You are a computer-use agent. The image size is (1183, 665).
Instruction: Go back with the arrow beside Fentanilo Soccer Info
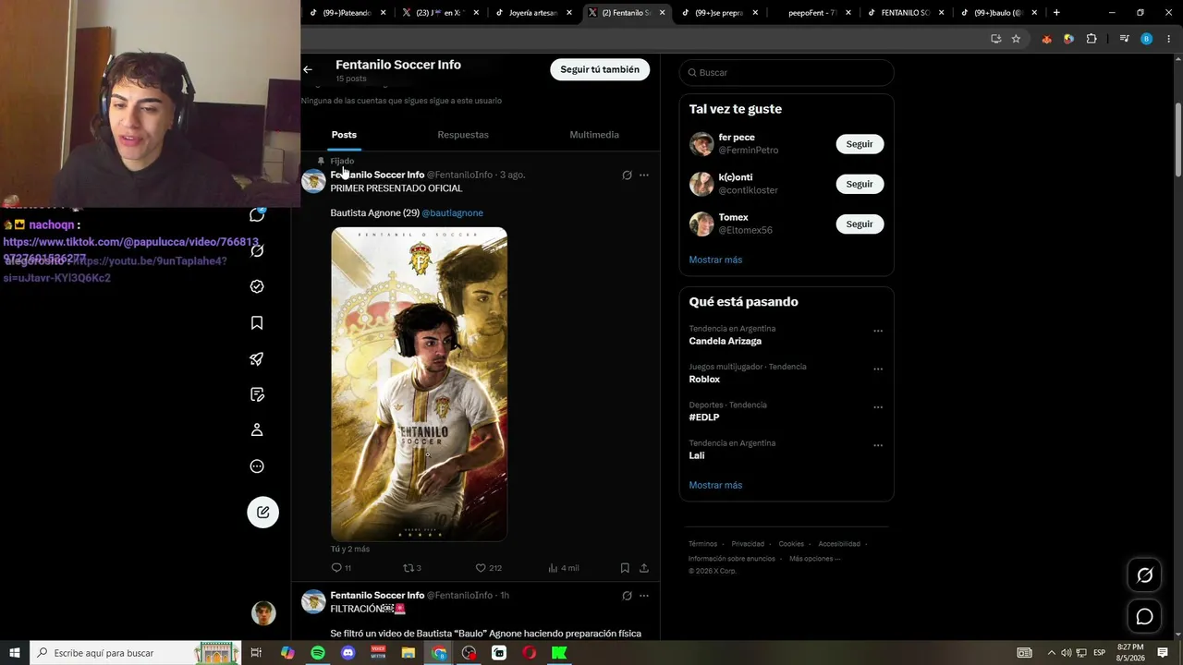[x=308, y=69]
